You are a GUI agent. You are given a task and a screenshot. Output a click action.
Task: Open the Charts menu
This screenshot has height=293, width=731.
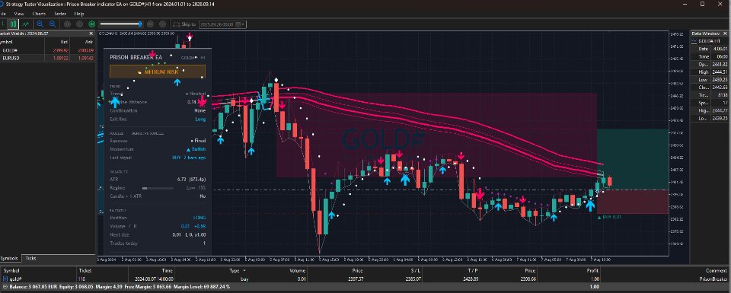39,14
